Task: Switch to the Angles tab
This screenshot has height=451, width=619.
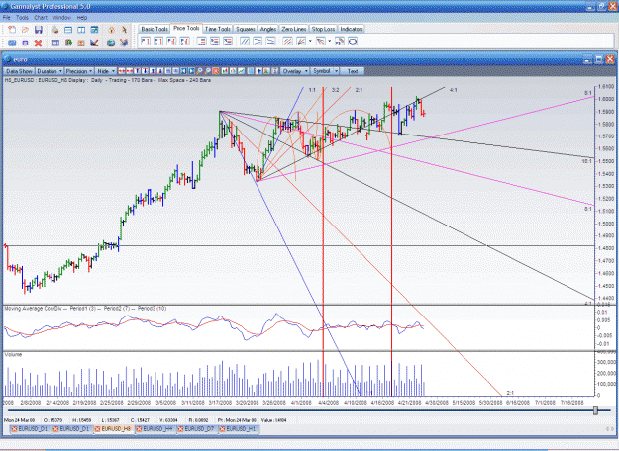Action: tap(268, 29)
